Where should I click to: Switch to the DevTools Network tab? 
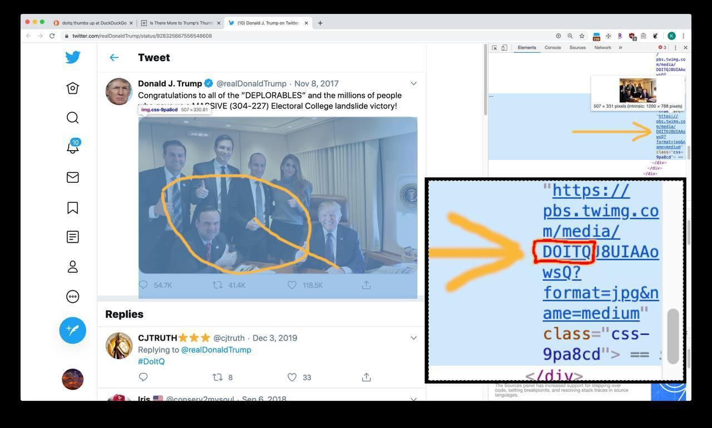point(602,48)
